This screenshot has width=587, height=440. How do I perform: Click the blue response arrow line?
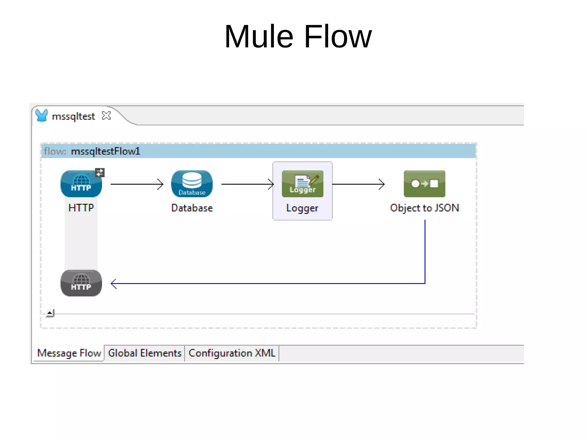267,283
